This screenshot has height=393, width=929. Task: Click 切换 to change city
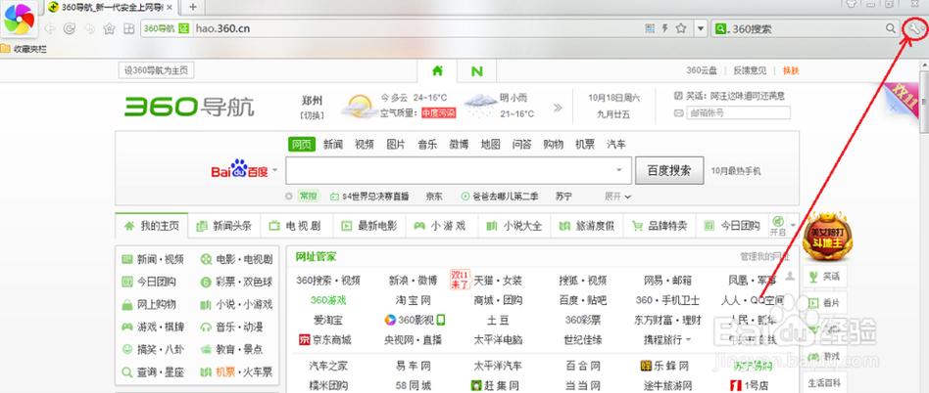click(x=312, y=115)
